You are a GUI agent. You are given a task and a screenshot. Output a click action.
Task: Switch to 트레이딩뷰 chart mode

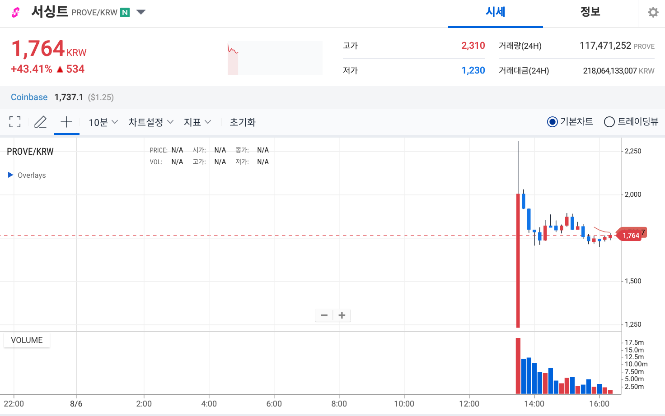609,121
